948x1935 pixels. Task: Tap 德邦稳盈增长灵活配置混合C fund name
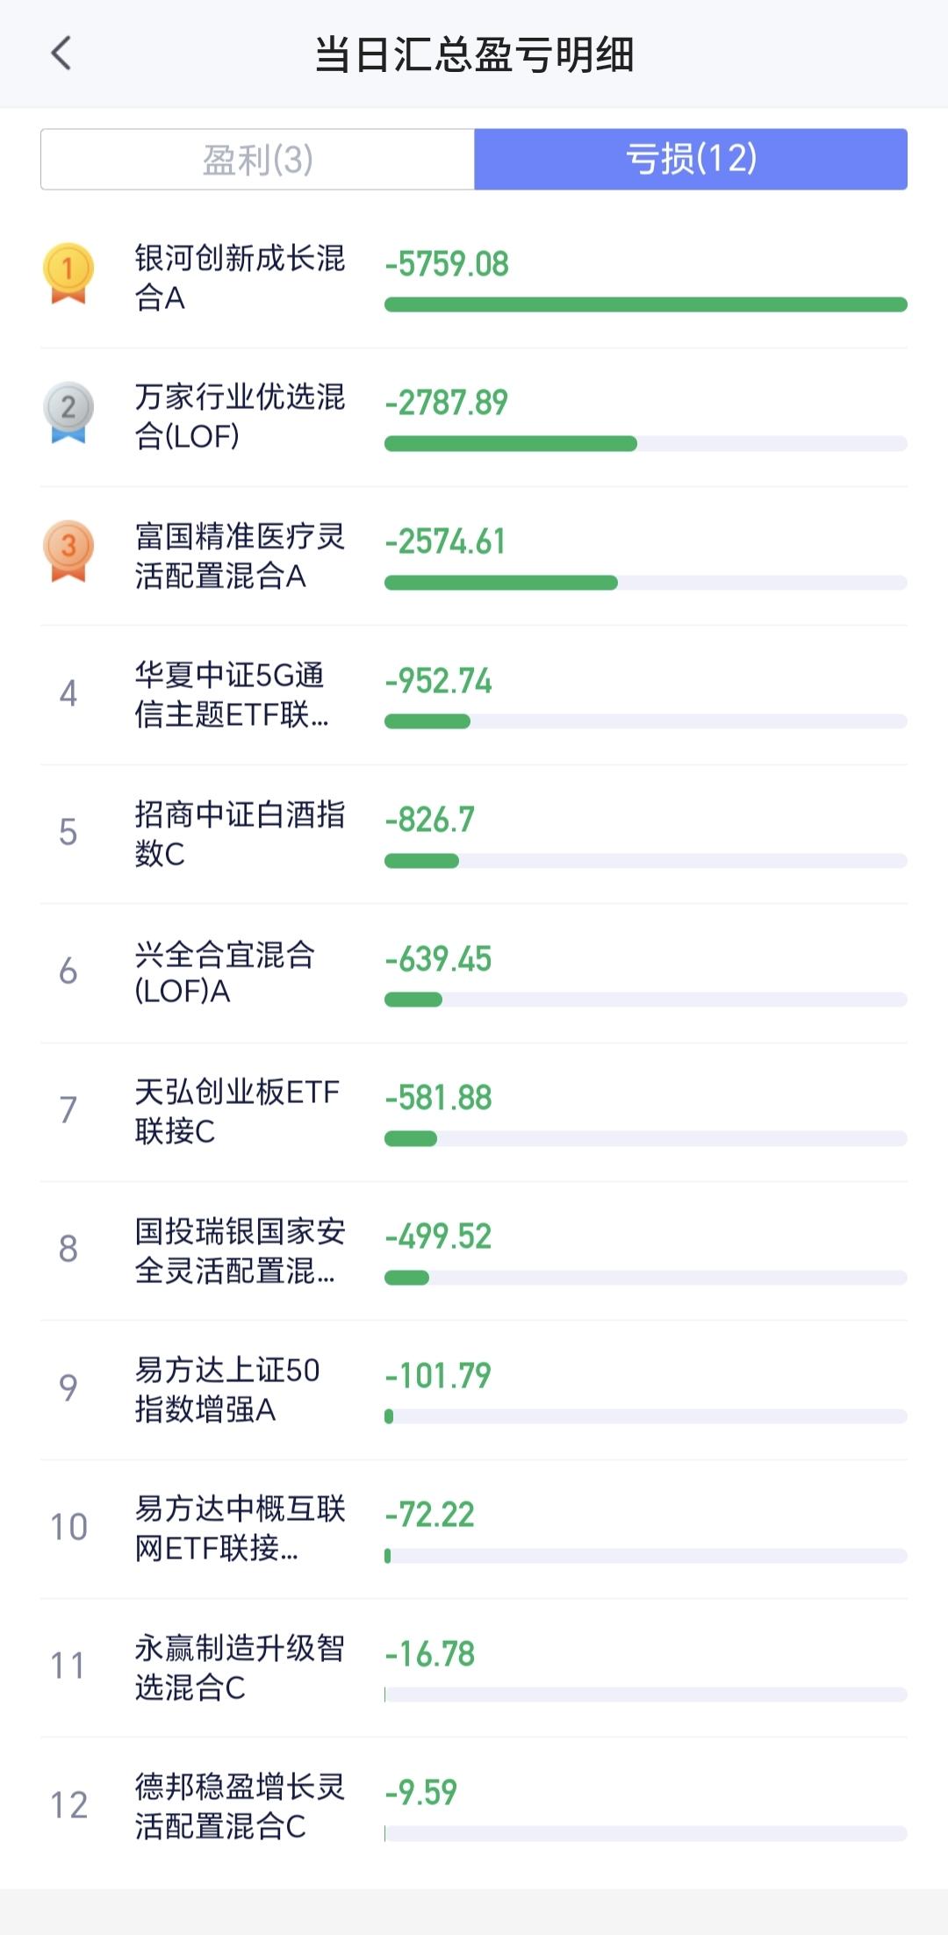[x=239, y=1806]
